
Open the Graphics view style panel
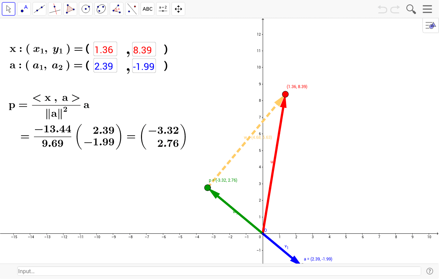pos(430,25)
